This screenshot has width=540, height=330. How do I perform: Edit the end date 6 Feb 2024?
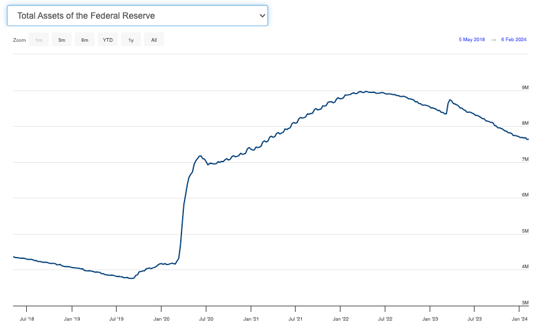(513, 40)
